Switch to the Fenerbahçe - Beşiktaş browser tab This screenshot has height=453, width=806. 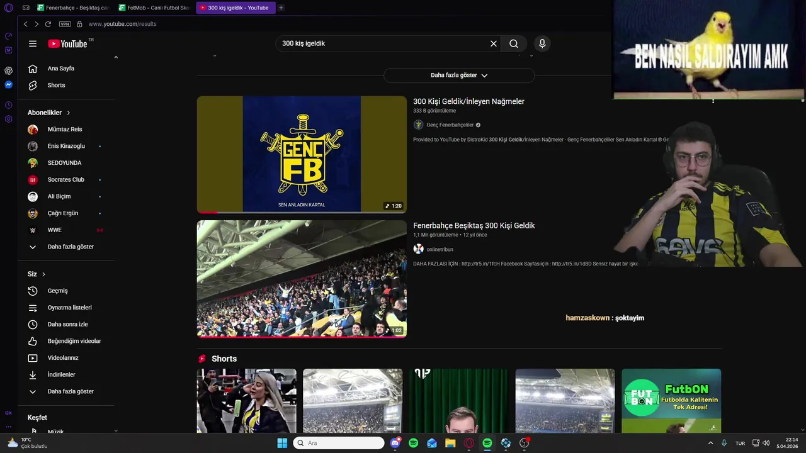(73, 8)
